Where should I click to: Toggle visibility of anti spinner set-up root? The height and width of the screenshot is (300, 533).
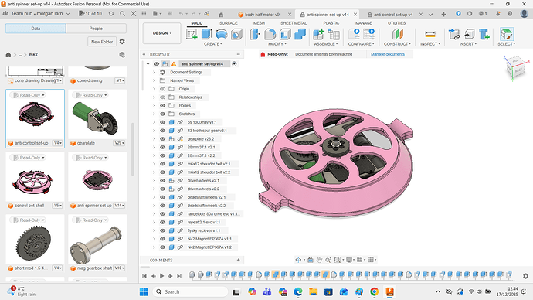[156, 64]
